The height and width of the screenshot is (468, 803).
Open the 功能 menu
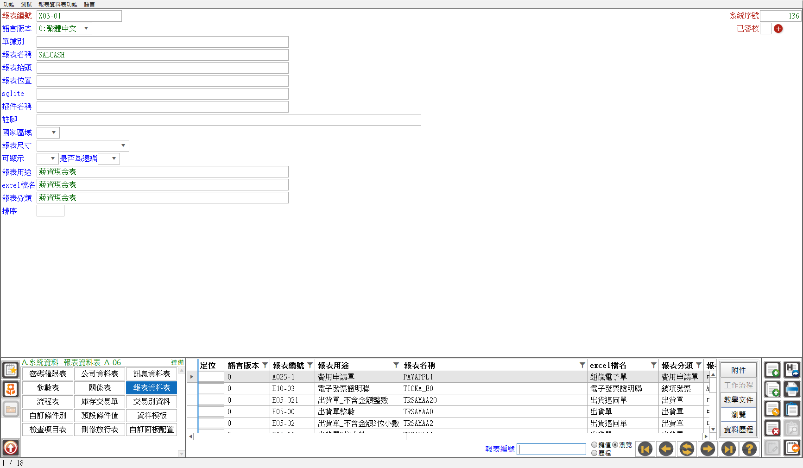9,4
